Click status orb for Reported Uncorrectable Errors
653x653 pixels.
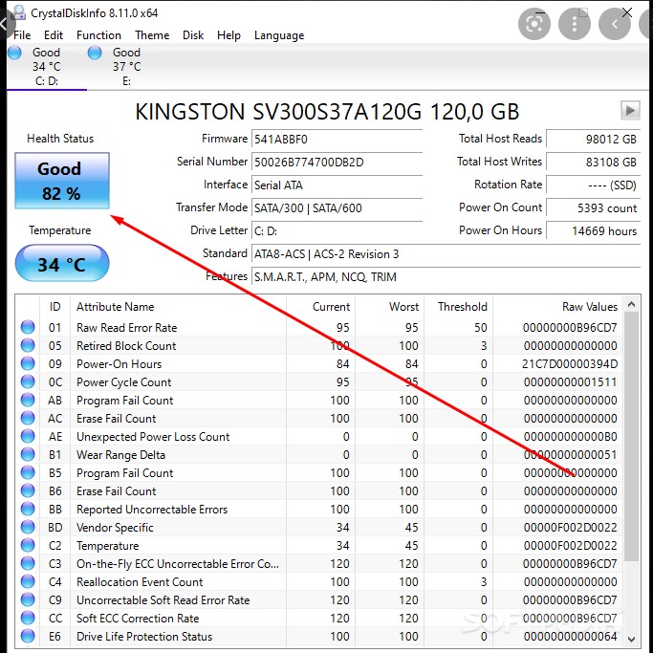tap(28, 509)
